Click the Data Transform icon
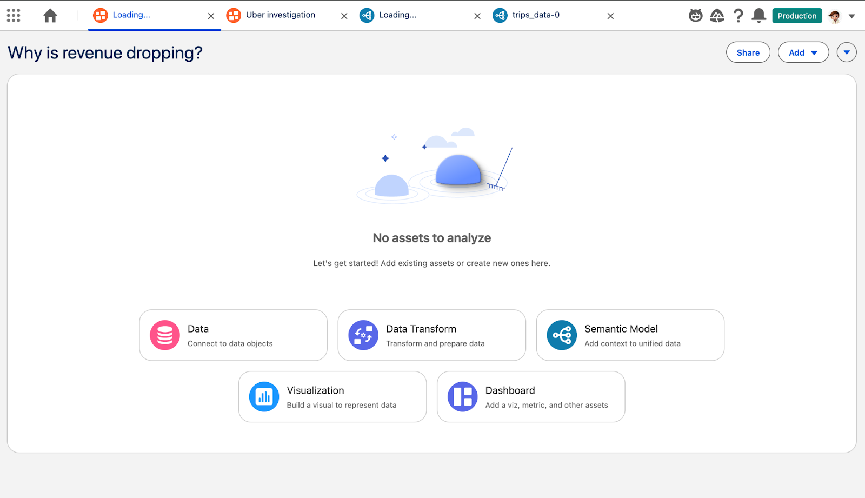This screenshot has width=865, height=498. pyautogui.click(x=363, y=335)
